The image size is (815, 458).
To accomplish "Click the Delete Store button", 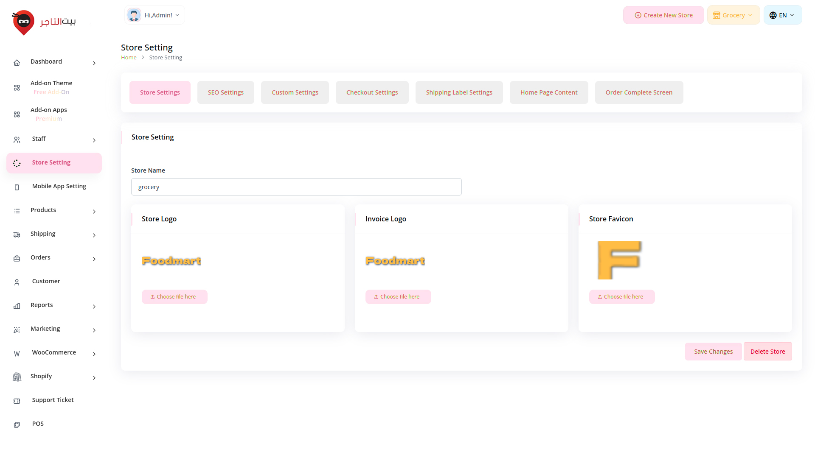I will [x=767, y=352].
